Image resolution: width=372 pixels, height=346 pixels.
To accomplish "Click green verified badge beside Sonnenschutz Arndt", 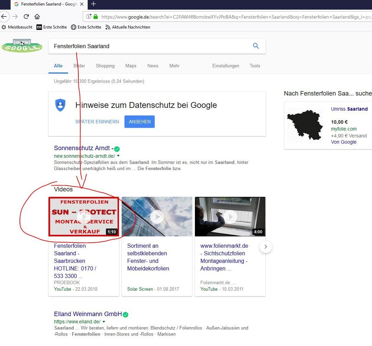I will tap(117, 149).
